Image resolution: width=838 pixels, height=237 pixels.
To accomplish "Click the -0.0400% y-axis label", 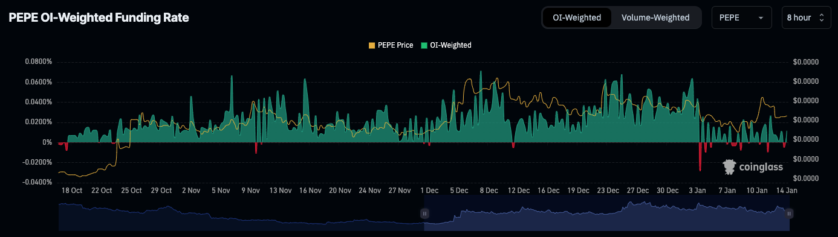I will pyautogui.click(x=37, y=182).
